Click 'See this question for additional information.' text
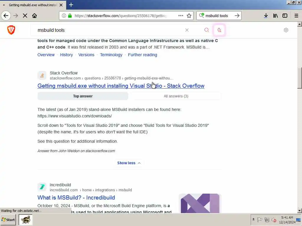Image resolution: width=302 pixels, height=226 pixels. click(x=78, y=141)
